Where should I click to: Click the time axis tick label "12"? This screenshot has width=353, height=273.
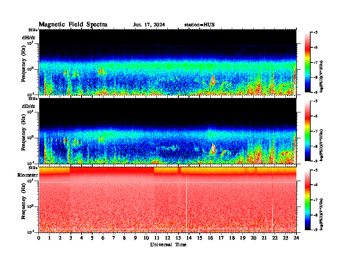[168, 238]
